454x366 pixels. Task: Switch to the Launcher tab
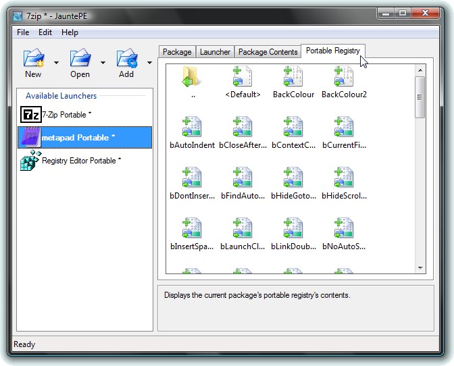(x=215, y=52)
